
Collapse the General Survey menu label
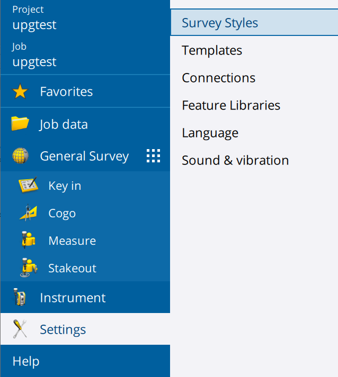(84, 156)
